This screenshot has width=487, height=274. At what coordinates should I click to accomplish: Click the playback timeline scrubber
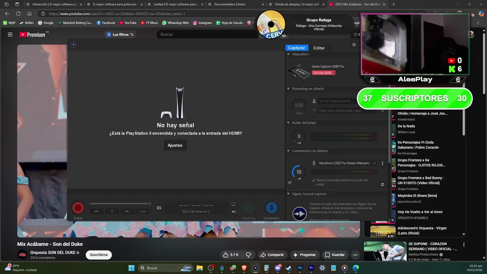120,204
